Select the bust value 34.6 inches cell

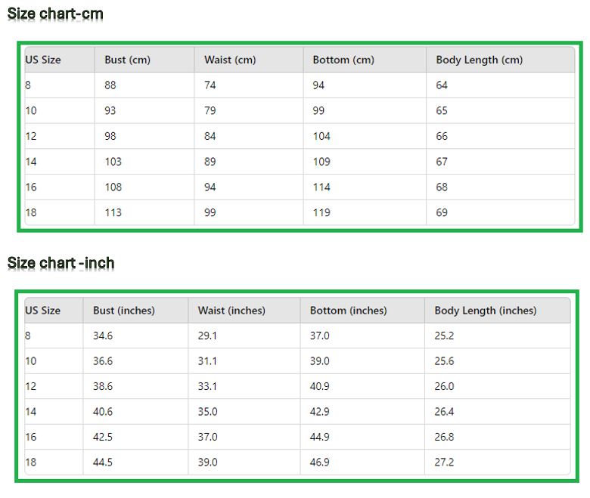[103, 336]
